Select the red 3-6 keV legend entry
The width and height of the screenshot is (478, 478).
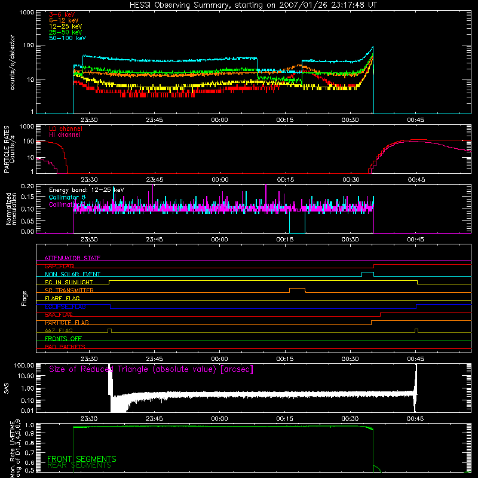pos(62,14)
